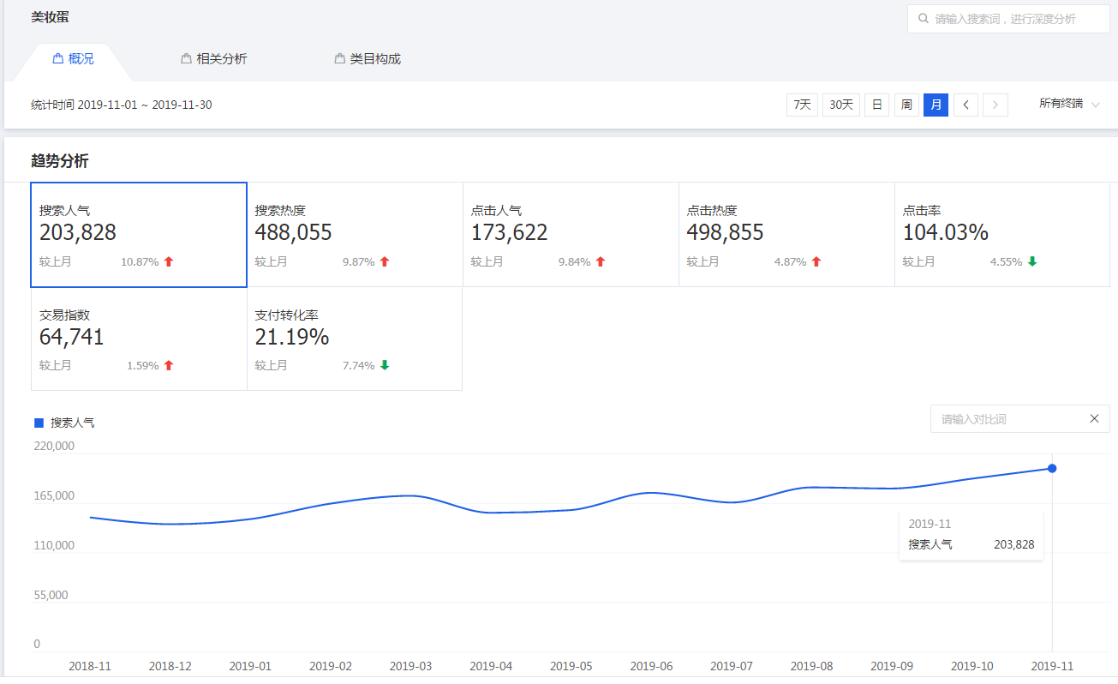The width and height of the screenshot is (1118, 684).
Task: Select the 搜索人气 metric card
Action: pos(139,235)
